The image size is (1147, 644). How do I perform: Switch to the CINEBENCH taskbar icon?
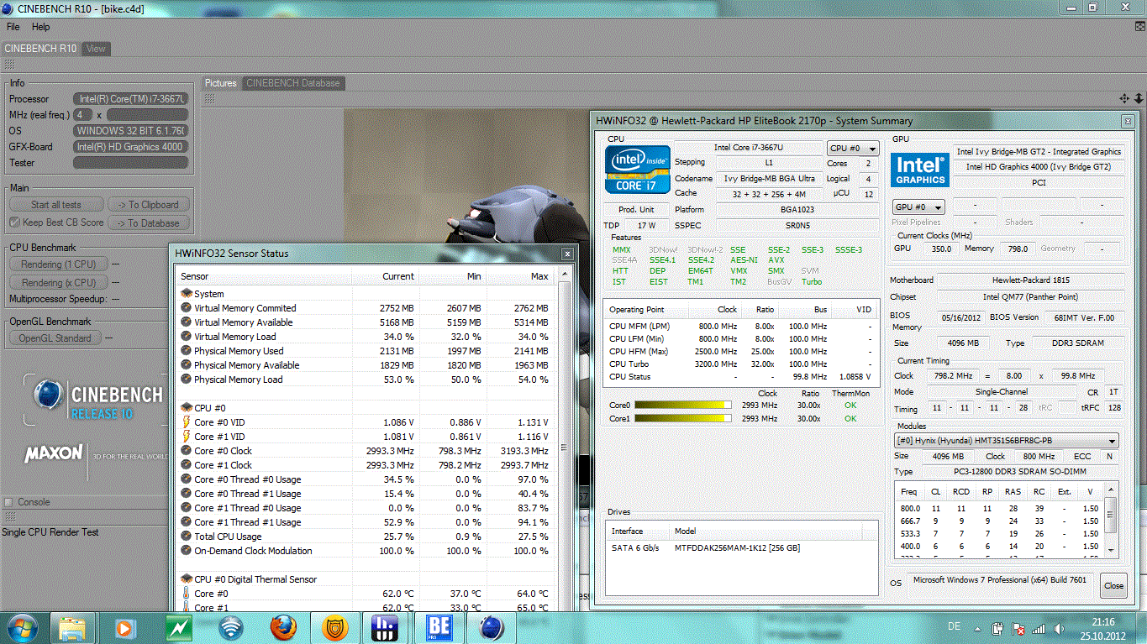[x=492, y=627]
